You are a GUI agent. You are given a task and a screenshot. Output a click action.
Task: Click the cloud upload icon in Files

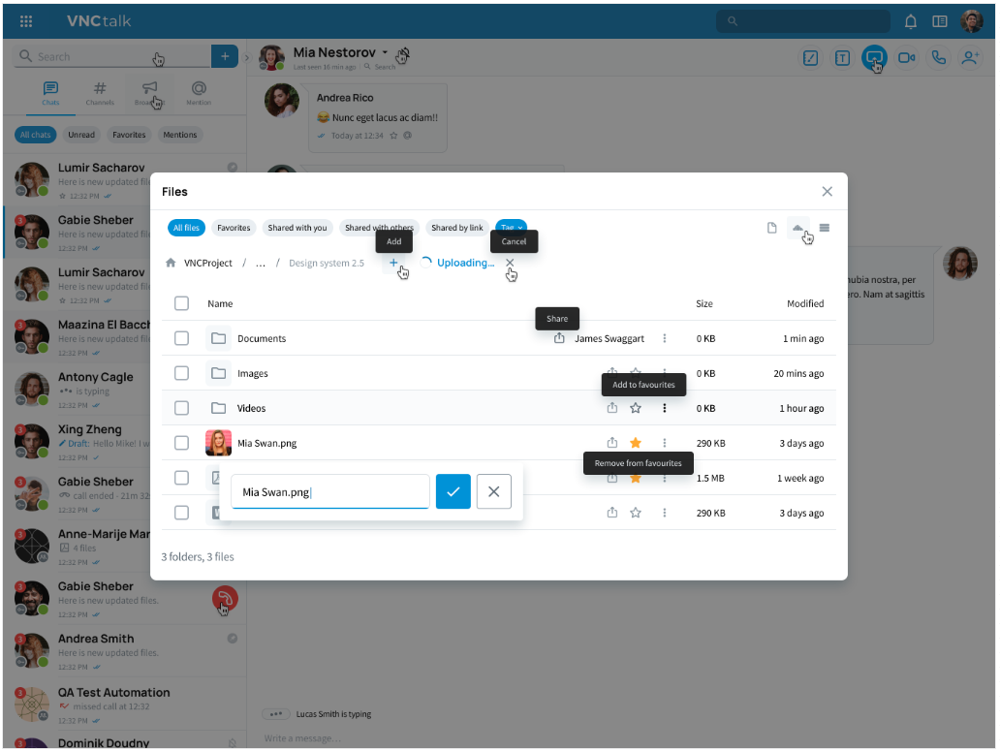pyautogui.click(x=797, y=228)
